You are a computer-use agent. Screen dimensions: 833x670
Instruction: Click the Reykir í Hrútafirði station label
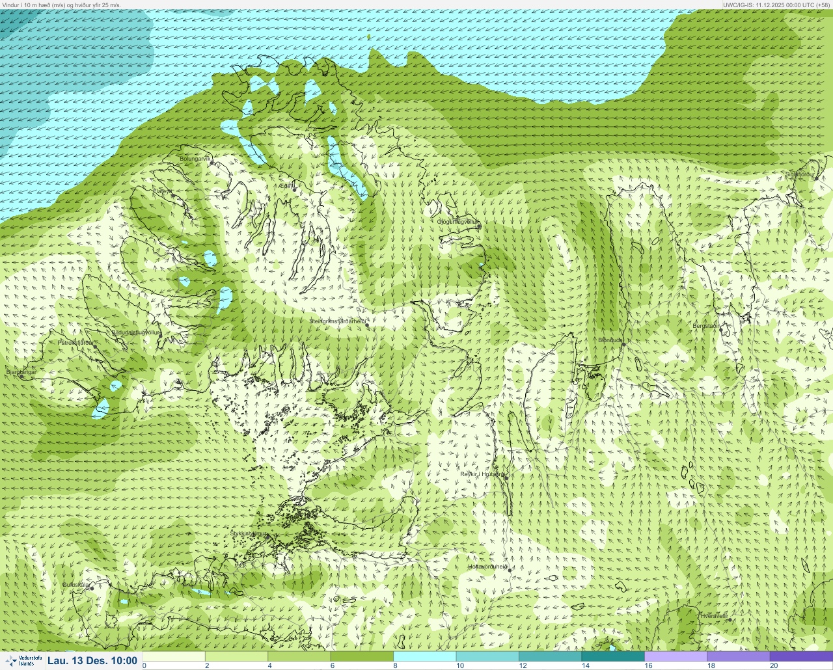point(484,474)
